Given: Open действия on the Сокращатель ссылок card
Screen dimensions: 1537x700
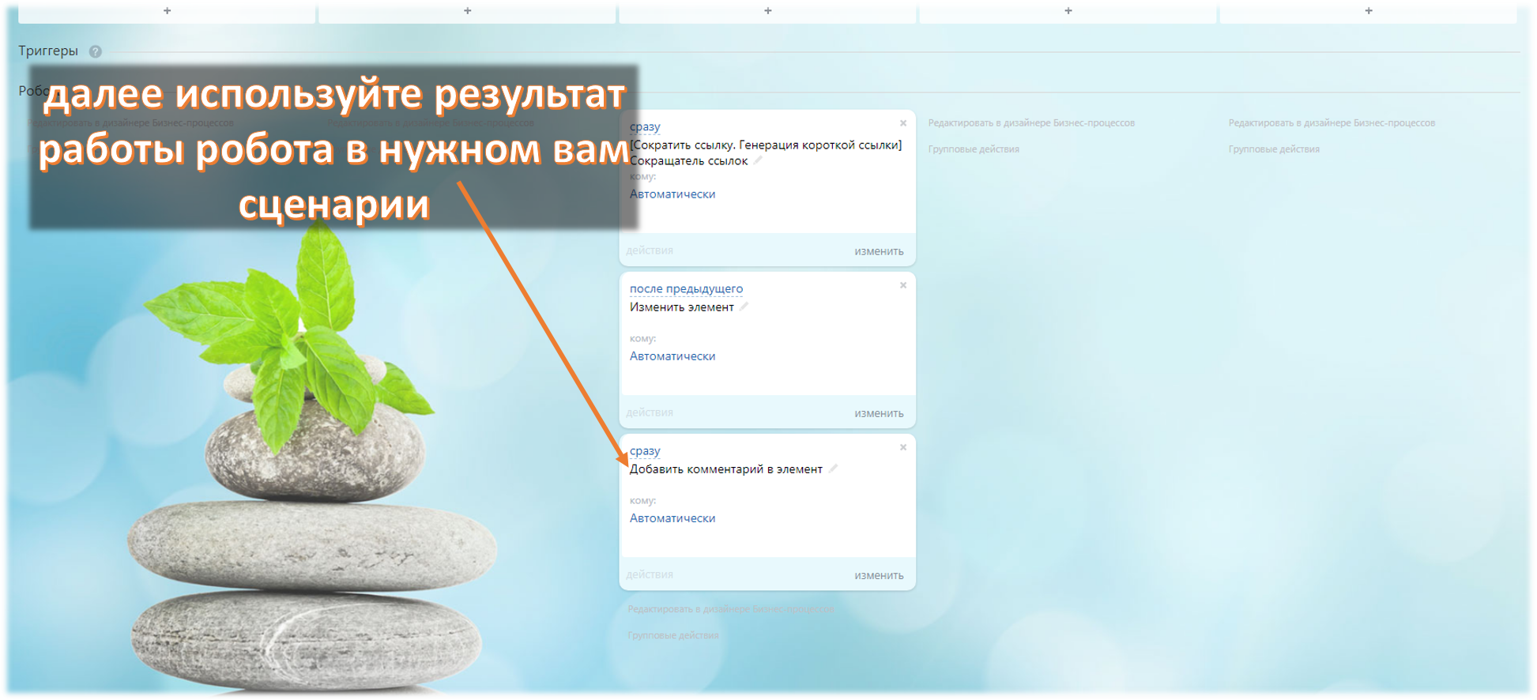Looking at the screenshot, I should tap(650, 250).
